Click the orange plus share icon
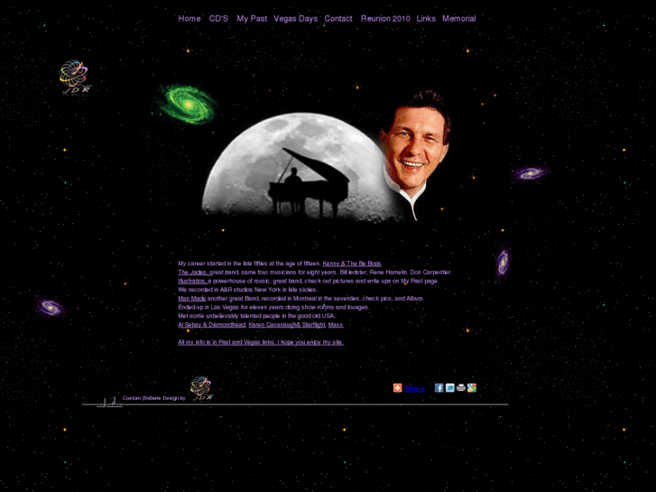The height and width of the screenshot is (492, 656). click(397, 388)
